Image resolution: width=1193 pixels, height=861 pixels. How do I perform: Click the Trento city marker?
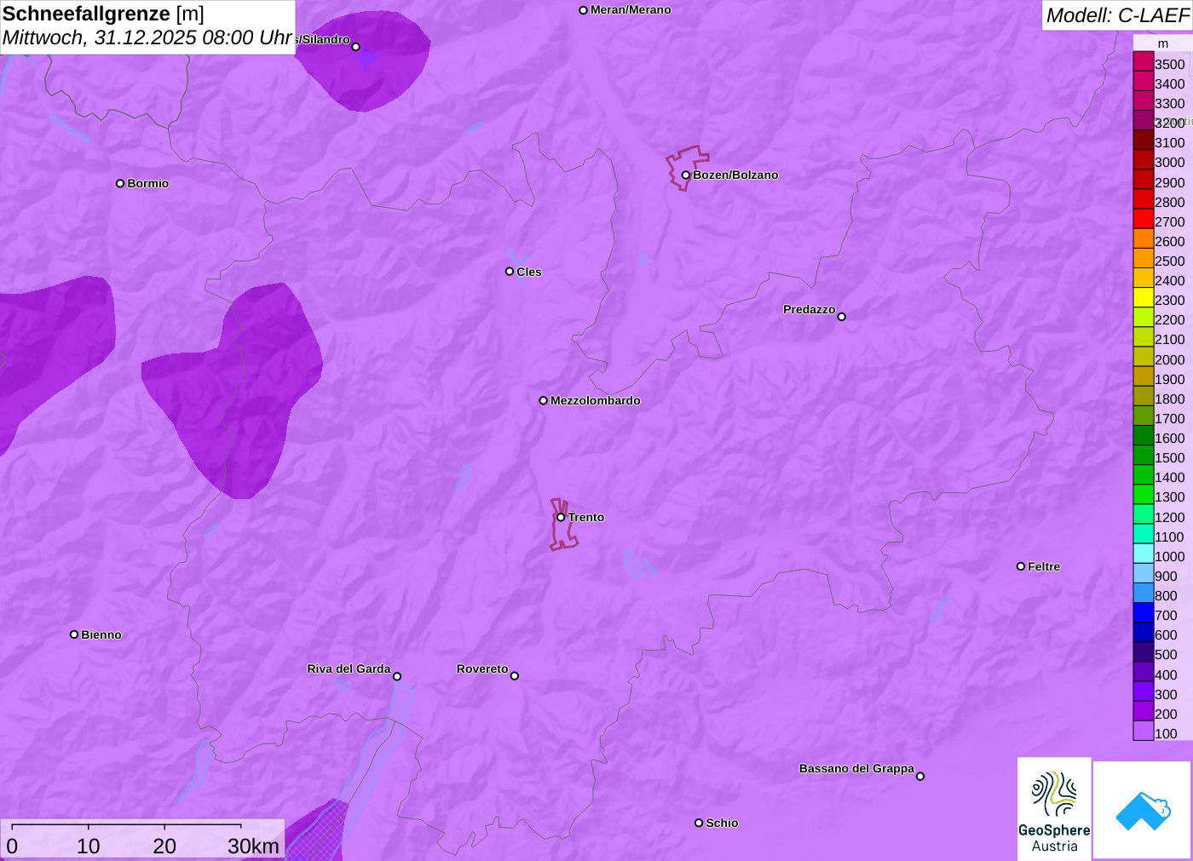[x=561, y=517]
